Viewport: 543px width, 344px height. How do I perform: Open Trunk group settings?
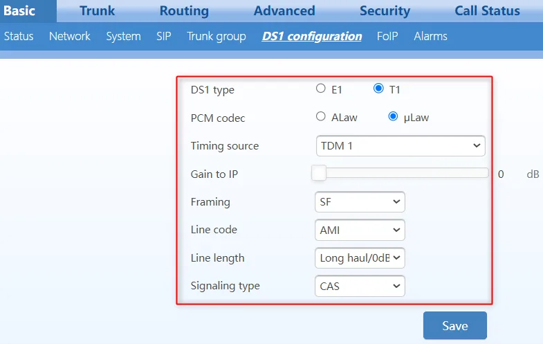tap(216, 36)
